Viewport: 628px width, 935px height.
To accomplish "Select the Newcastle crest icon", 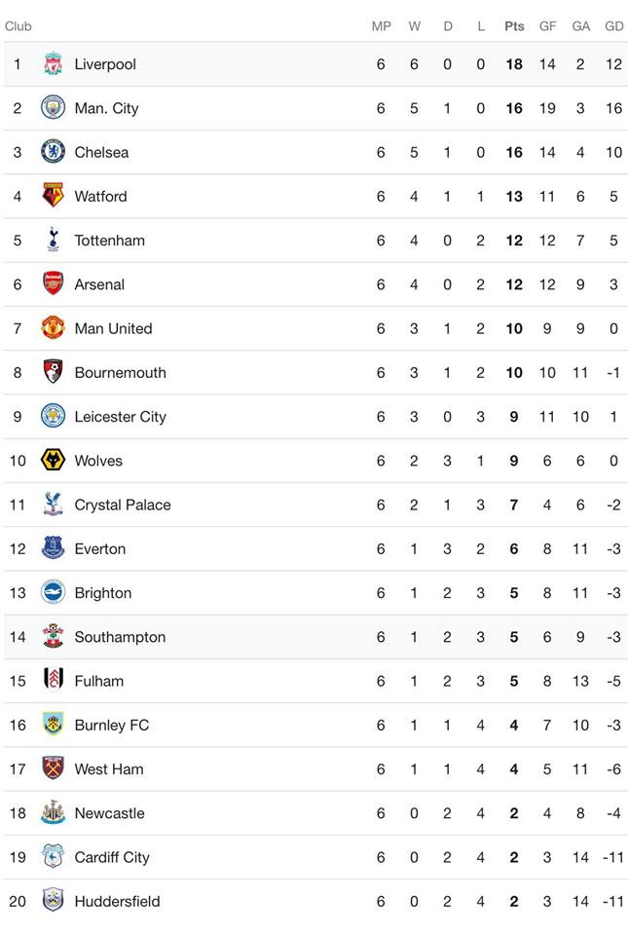I will click(53, 812).
